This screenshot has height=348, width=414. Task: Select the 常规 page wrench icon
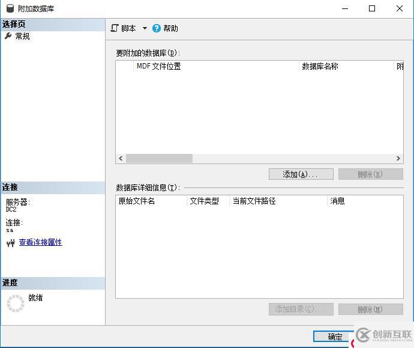point(8,36)
